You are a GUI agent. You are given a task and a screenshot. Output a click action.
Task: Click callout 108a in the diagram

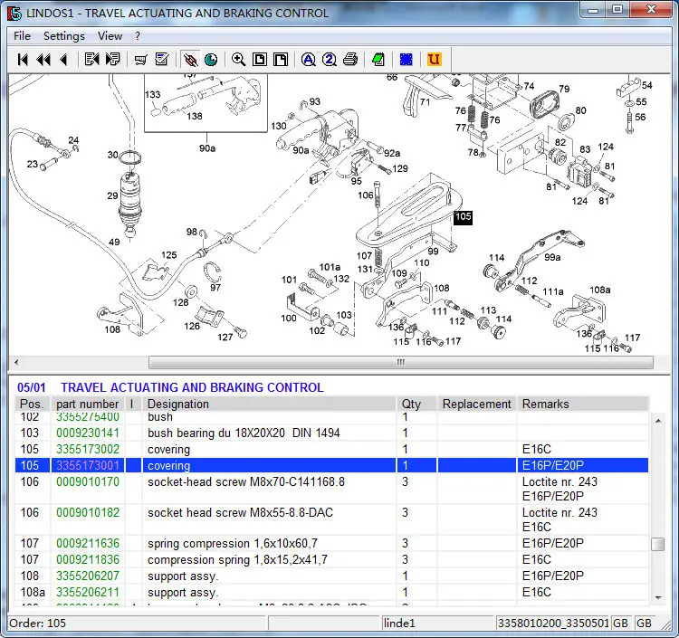click(600, 290)
